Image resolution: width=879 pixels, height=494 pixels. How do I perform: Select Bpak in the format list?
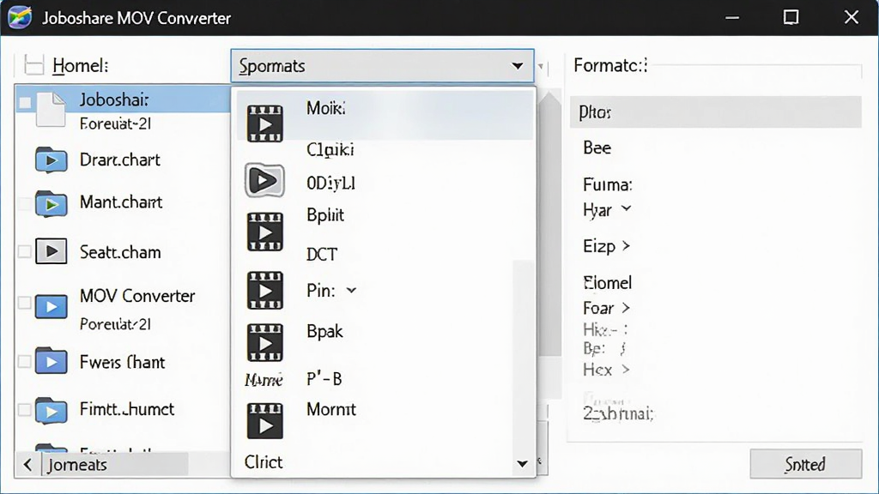(x=324, y=332)
